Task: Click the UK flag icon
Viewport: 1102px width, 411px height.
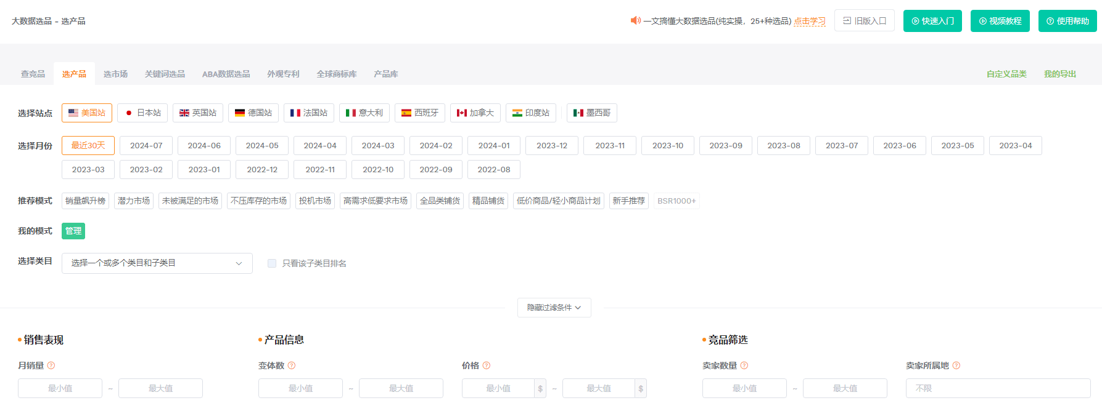Action: point(184,113)
